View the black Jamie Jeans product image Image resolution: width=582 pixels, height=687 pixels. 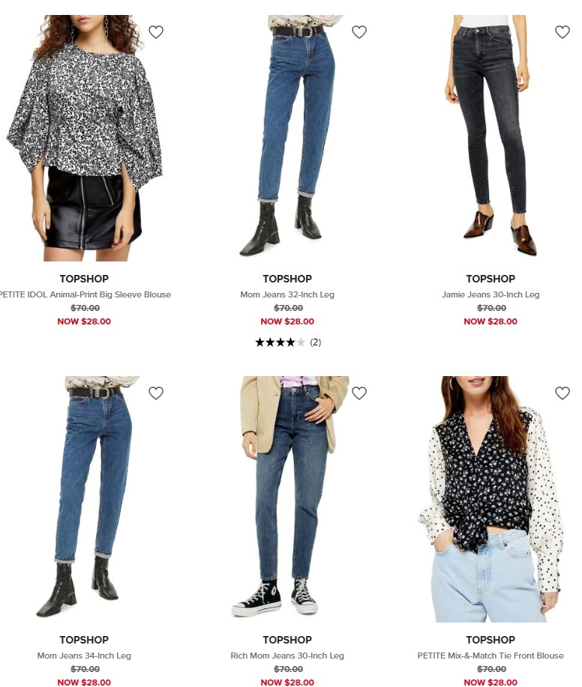(x=490, y=138)
